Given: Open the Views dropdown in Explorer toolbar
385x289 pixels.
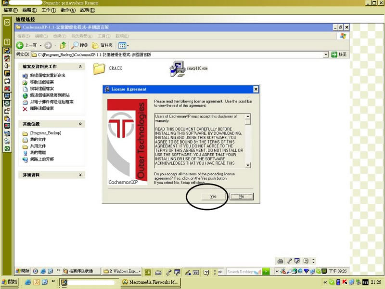Looking at the screenshot, I should tap(124, 45).
